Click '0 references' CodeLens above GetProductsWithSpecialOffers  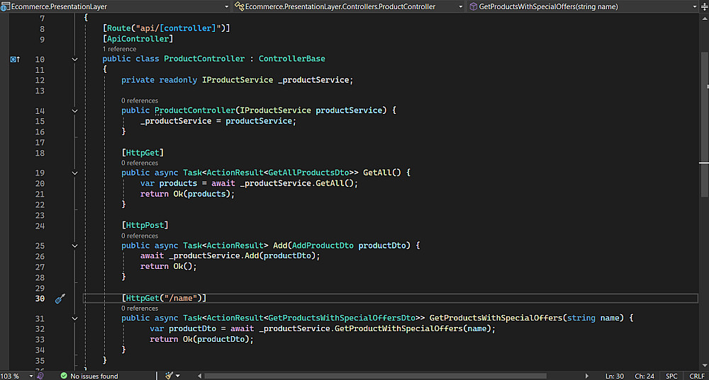[140, 309]
